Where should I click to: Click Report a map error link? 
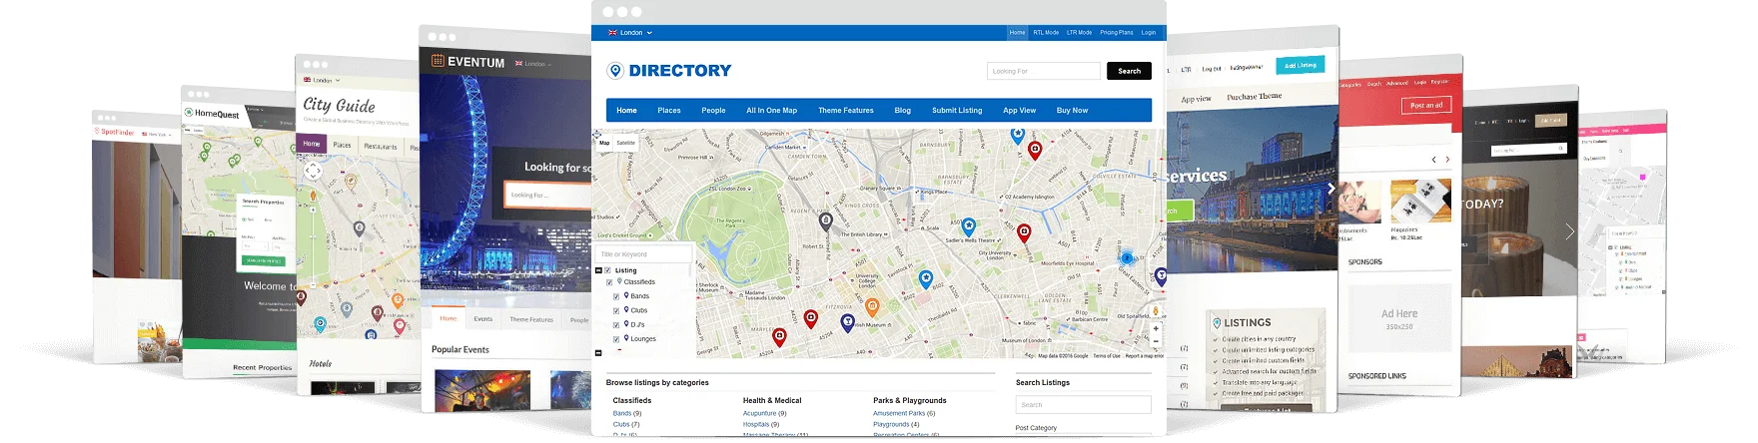pyautogui.click(x=1144, y=355)
